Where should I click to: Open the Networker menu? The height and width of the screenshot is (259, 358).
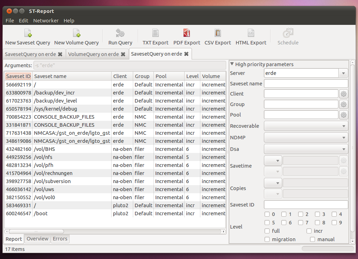coord(46,21)
